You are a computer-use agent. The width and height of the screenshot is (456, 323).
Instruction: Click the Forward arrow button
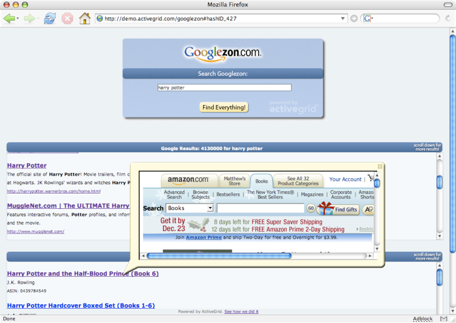29,19
